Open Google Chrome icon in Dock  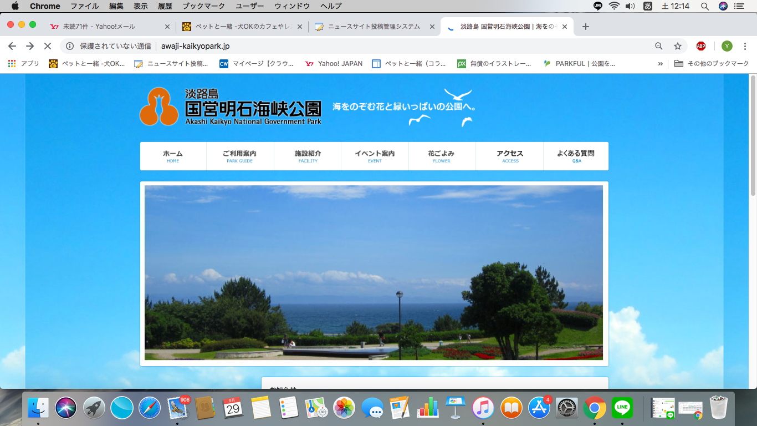[x=595, y=408]
